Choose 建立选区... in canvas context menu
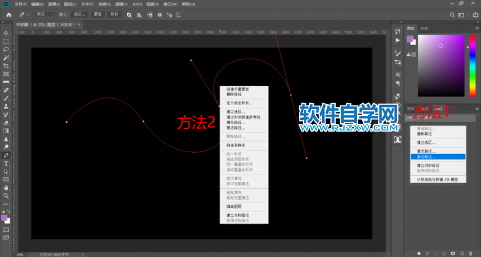The height and width of the screenshot is (257, 481). pos(244,112)
